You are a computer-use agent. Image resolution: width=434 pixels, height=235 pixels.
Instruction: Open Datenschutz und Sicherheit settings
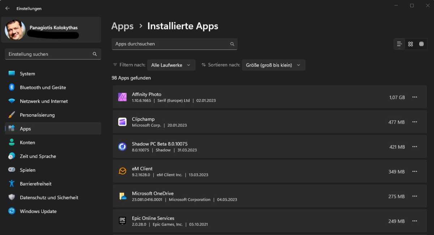click(53, 197)
